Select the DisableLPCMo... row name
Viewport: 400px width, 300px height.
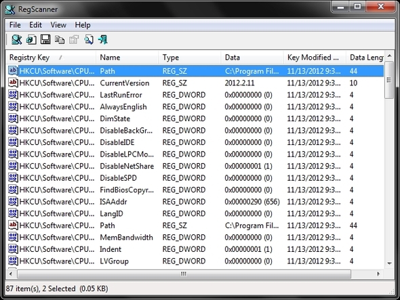pos(127,154)
